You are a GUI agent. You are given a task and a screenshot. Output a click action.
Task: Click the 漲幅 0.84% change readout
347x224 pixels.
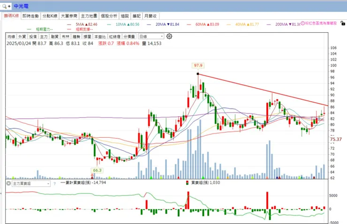(128, 43)
